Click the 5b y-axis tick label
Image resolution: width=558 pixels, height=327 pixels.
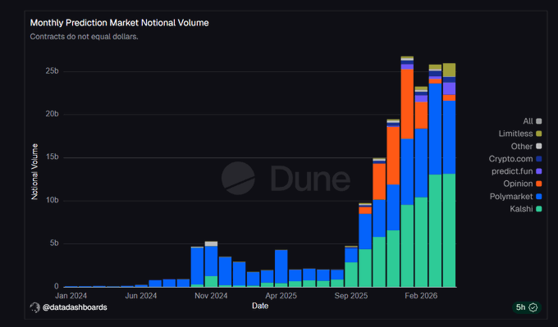click(x=54, y=243)
